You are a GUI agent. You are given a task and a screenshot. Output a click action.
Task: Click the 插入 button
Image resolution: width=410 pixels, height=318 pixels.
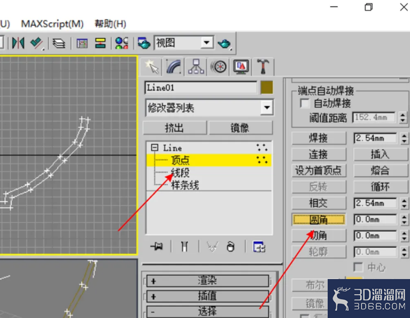[x=381, y=154]
